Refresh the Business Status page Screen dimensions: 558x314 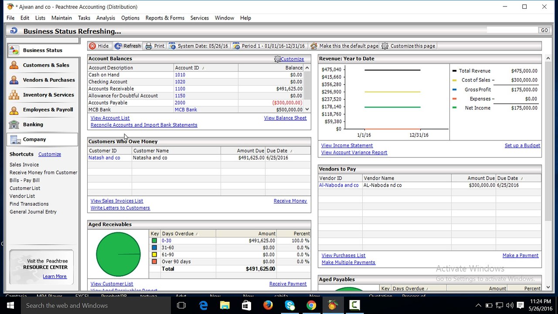tap(128, 46)
